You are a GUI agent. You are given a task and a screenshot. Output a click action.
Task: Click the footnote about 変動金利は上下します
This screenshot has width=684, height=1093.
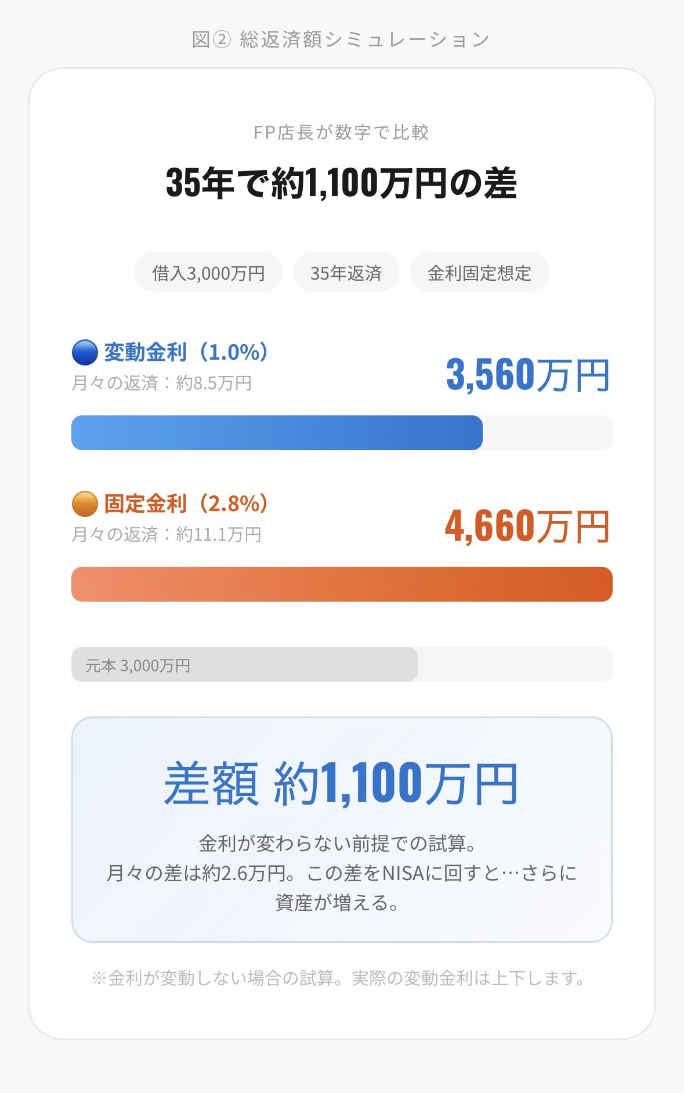coord(339,978)
